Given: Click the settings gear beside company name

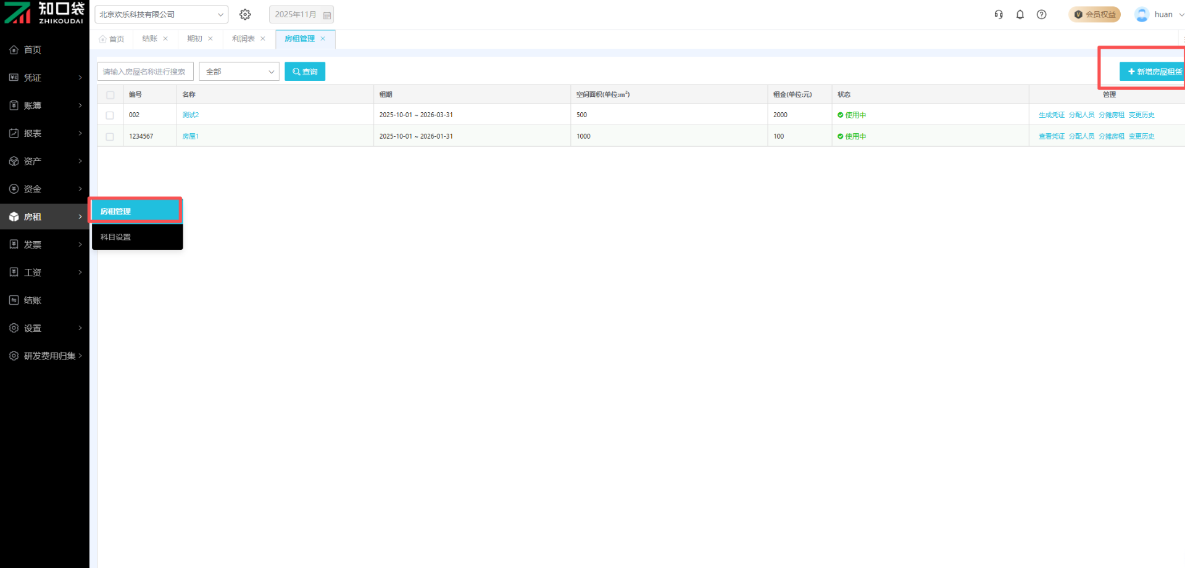Looking at the screenshot, I should [x=245, y=14].
